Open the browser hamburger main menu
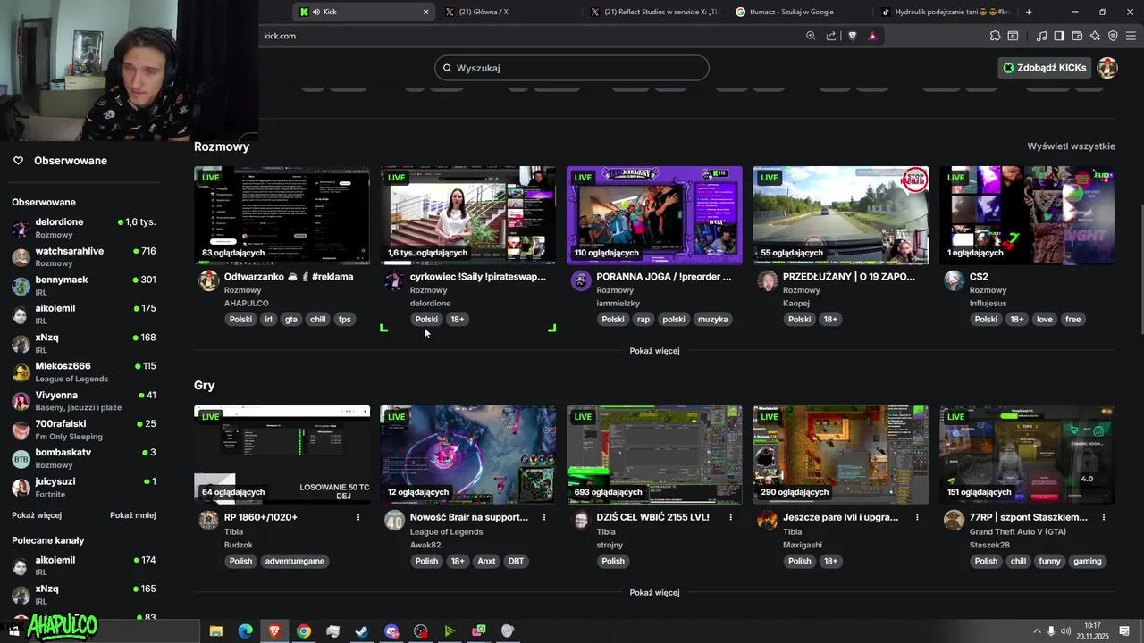Image resolution: width=1144 pixels, height=643 pixels. click(1131, 36)
